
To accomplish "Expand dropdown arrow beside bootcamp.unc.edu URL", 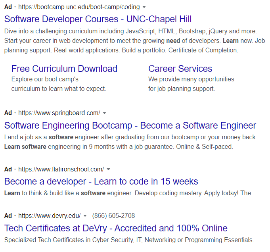I will tap(144, 7).
